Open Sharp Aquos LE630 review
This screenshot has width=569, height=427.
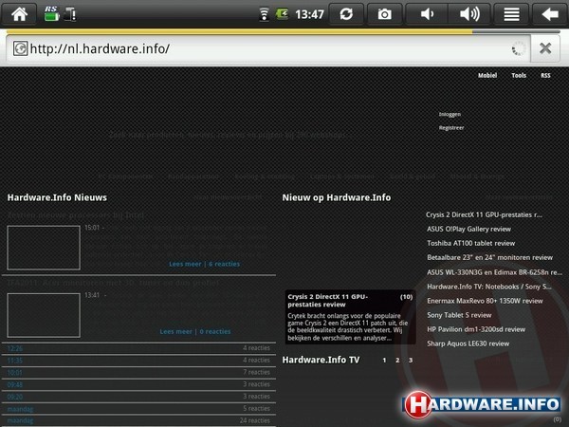pos(468,343)
